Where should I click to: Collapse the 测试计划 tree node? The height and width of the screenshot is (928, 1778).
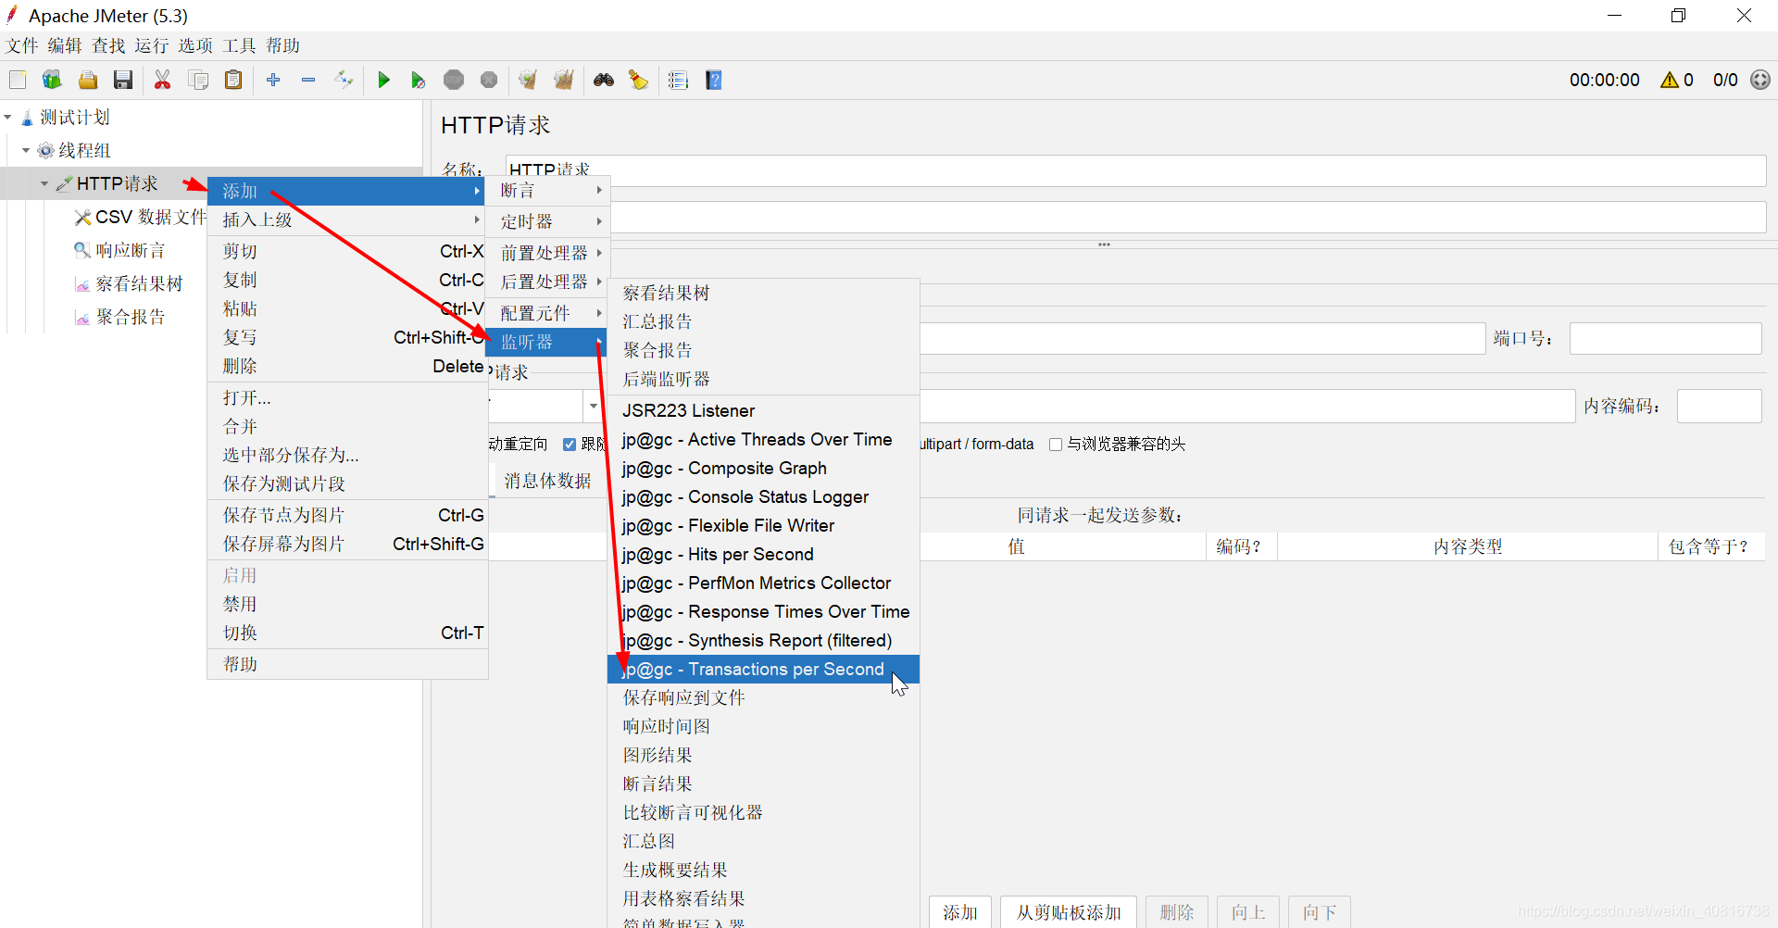click(7, 118)
